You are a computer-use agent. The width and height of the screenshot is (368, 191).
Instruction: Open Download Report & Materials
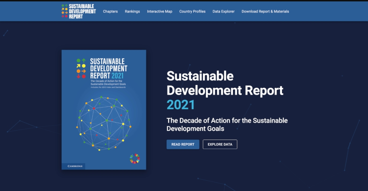(265, 11)
